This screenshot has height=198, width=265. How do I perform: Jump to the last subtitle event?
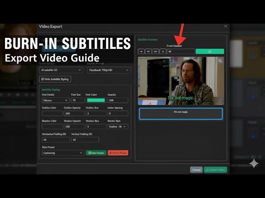[163, 52]
